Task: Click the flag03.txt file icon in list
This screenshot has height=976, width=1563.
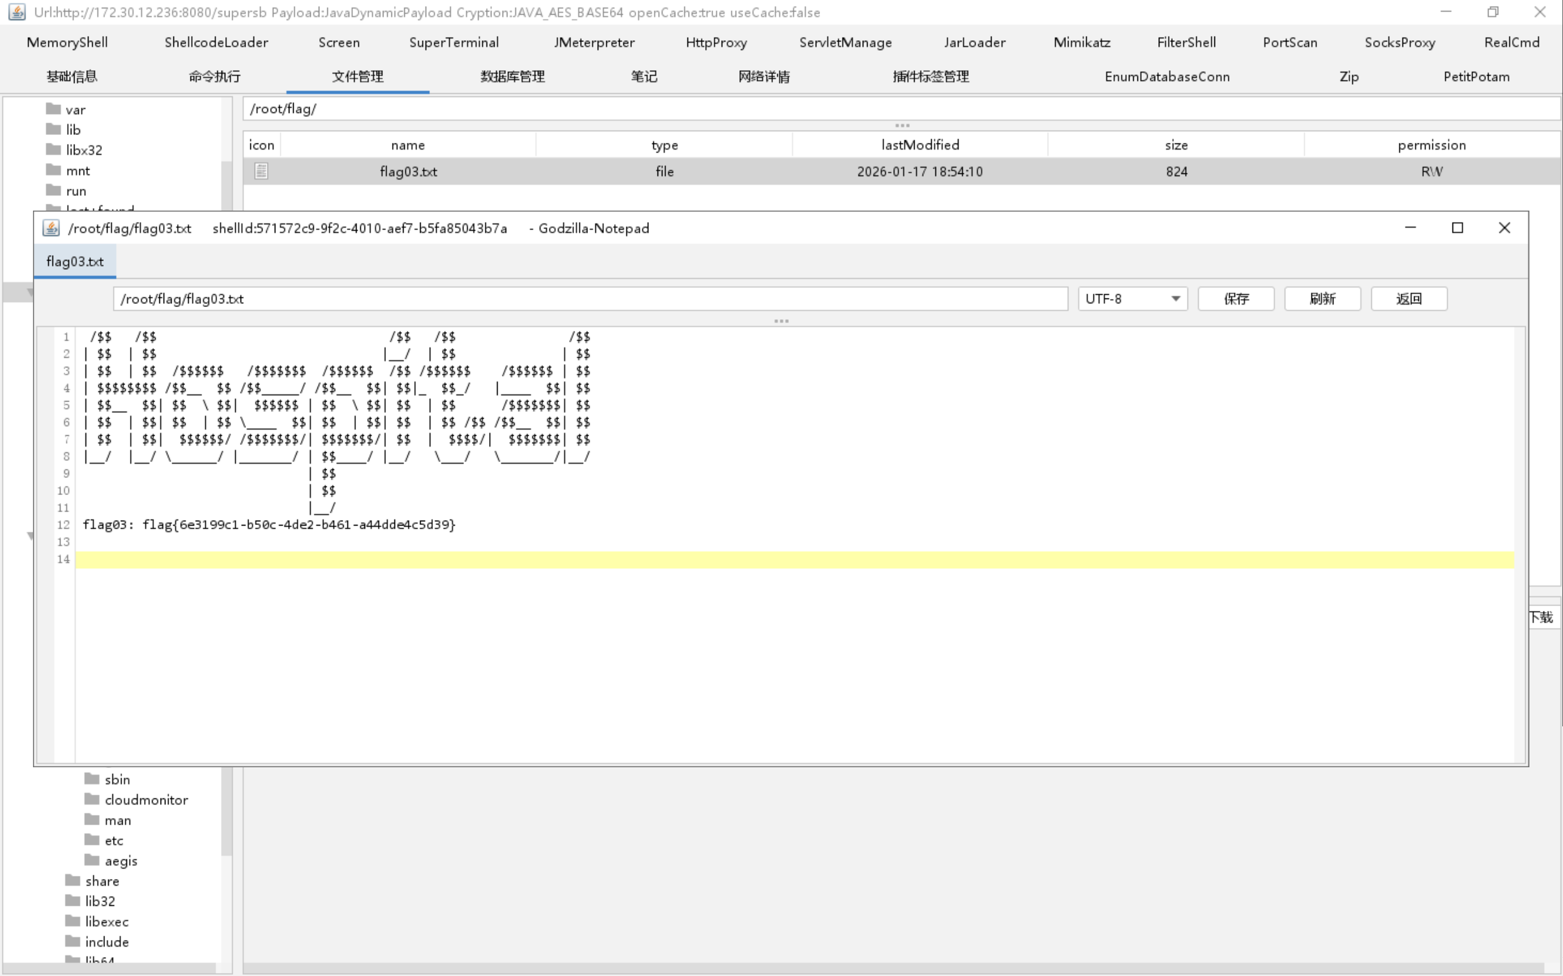Action: [261, 171]
